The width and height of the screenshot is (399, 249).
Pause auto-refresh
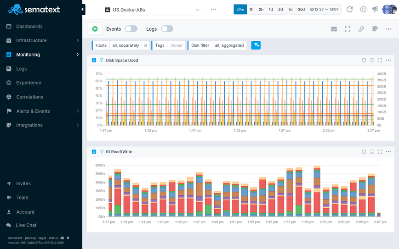coord(363,9)
